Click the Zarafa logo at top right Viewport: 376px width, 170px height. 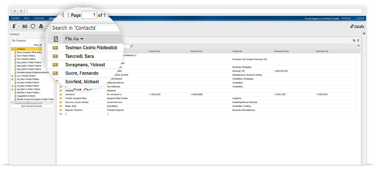point(357,27)
